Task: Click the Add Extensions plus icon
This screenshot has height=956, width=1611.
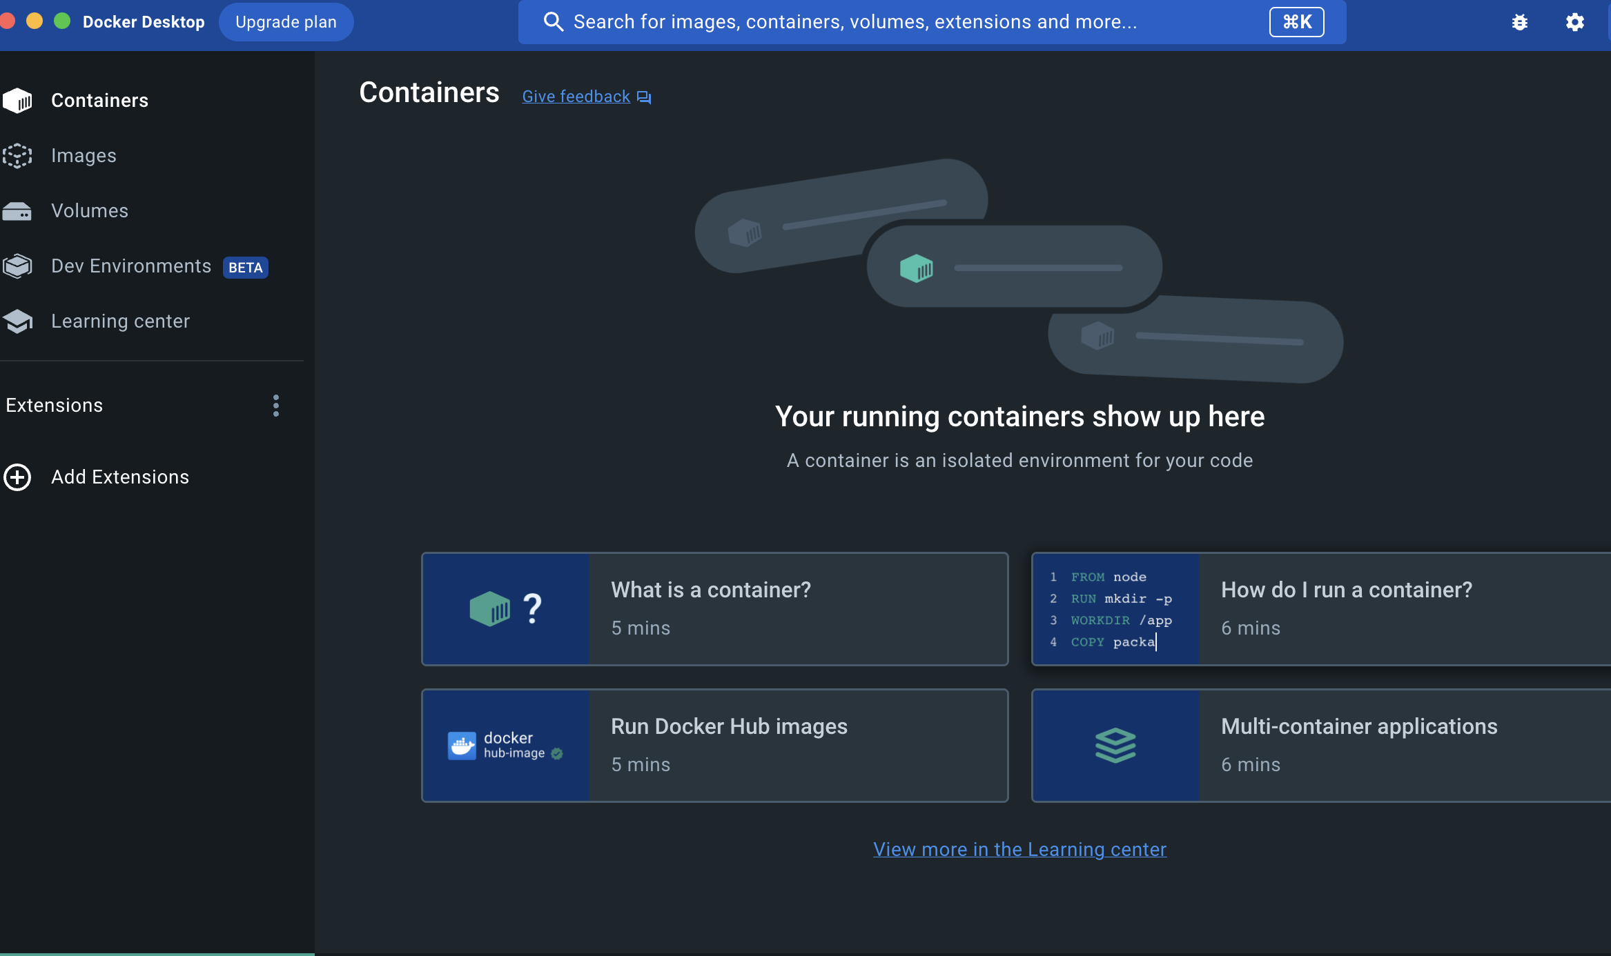Action: (x=17, y=477)
